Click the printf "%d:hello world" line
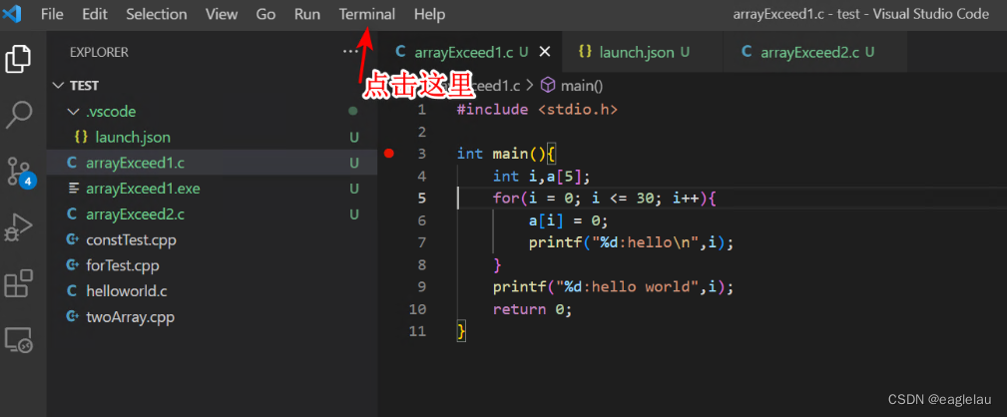 point(613,286)
